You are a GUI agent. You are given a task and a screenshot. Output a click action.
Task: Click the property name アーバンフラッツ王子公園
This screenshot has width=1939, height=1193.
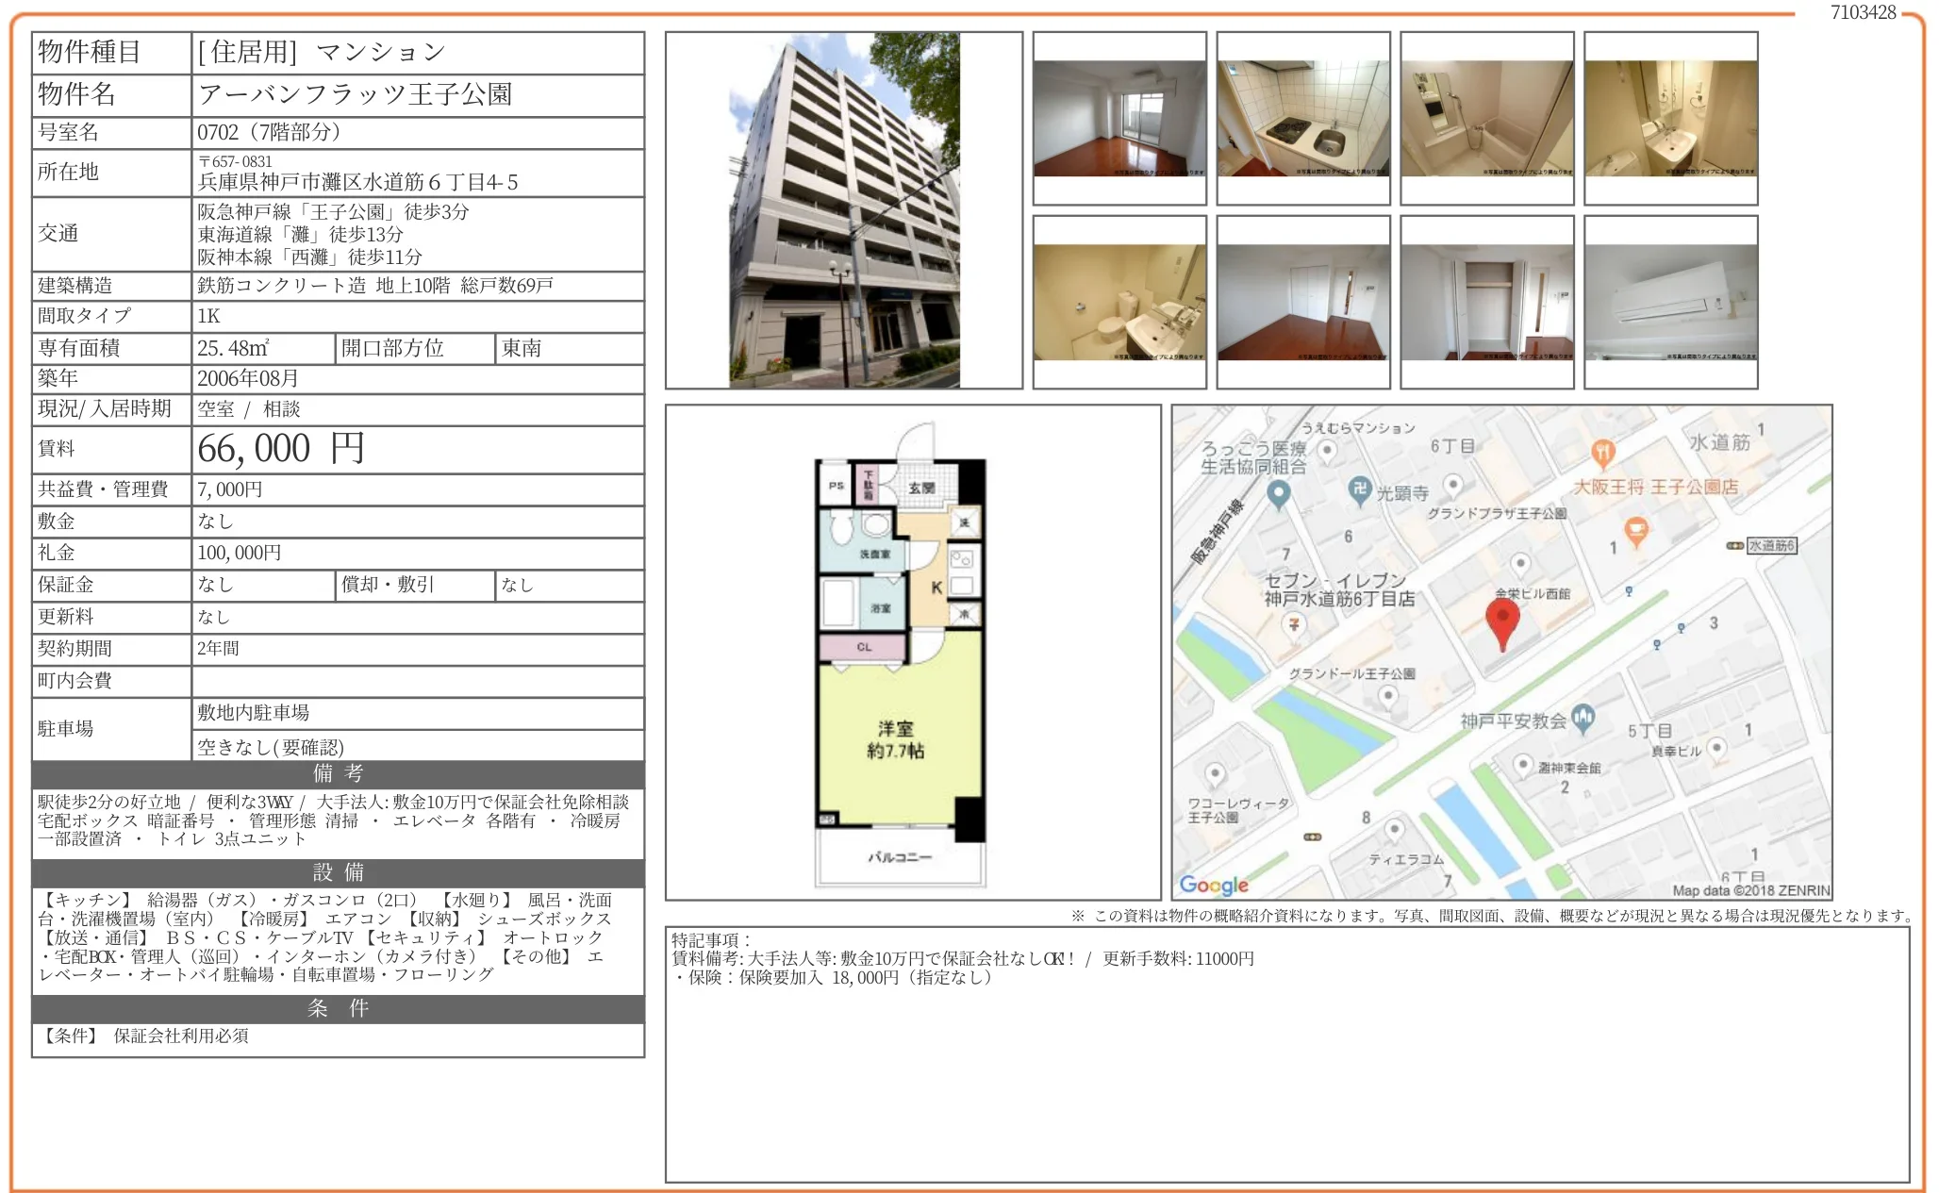click(356, 94)
